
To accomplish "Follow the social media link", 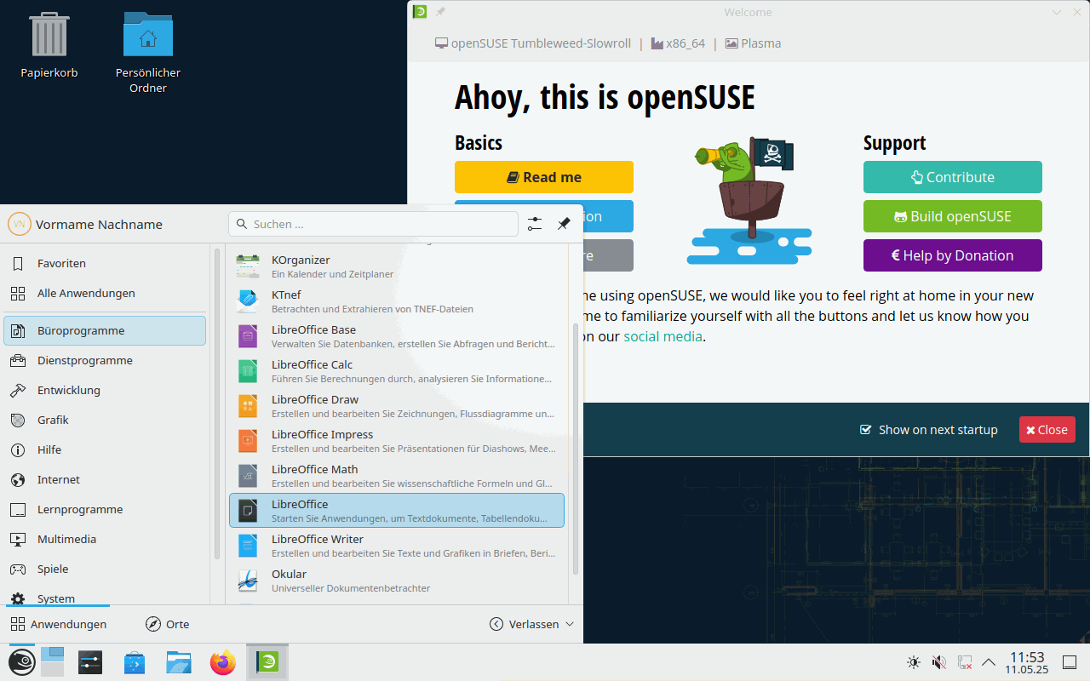I will point(663,336).
